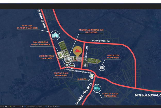Toggle the Region of Interest button

[22, 106]
